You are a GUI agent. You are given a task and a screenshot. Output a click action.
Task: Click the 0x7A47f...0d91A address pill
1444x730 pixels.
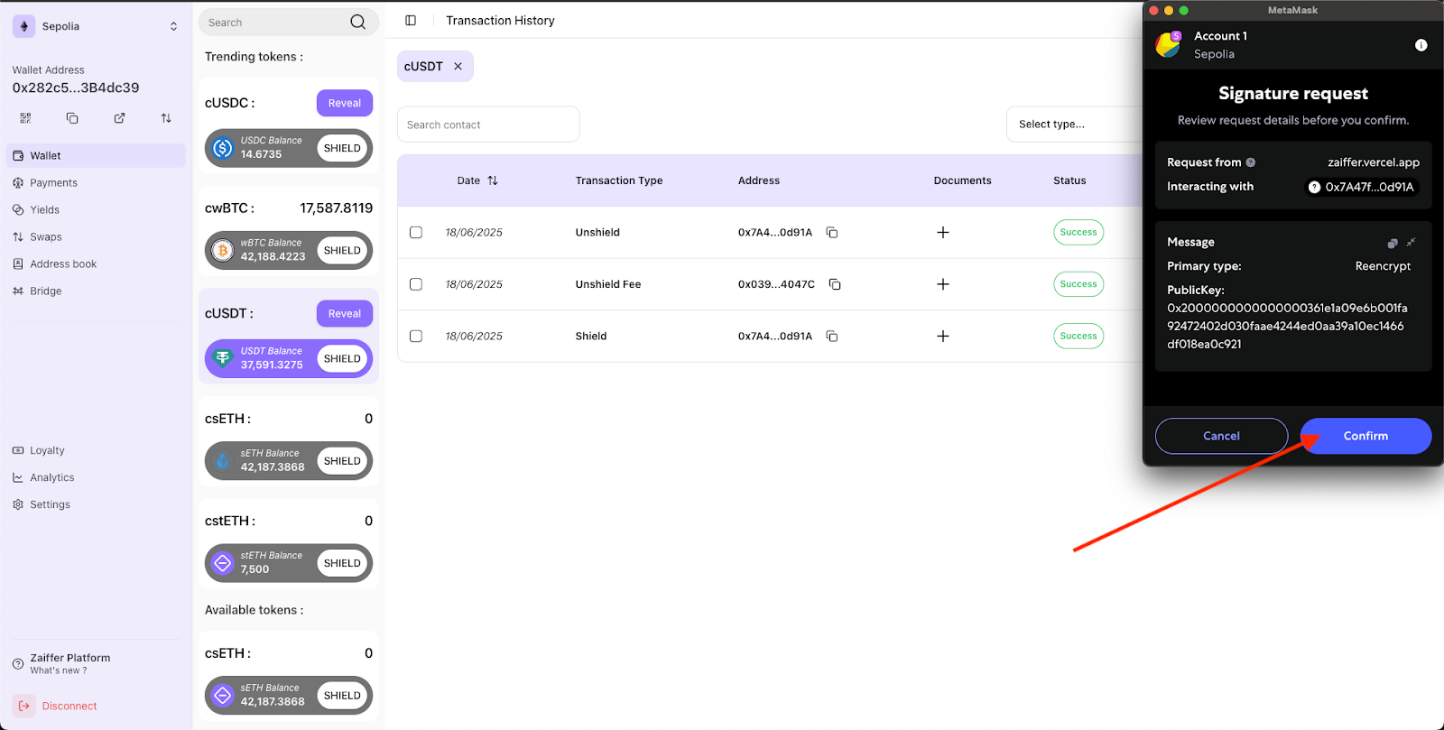pyautogui.click(x=1363, y=187)
